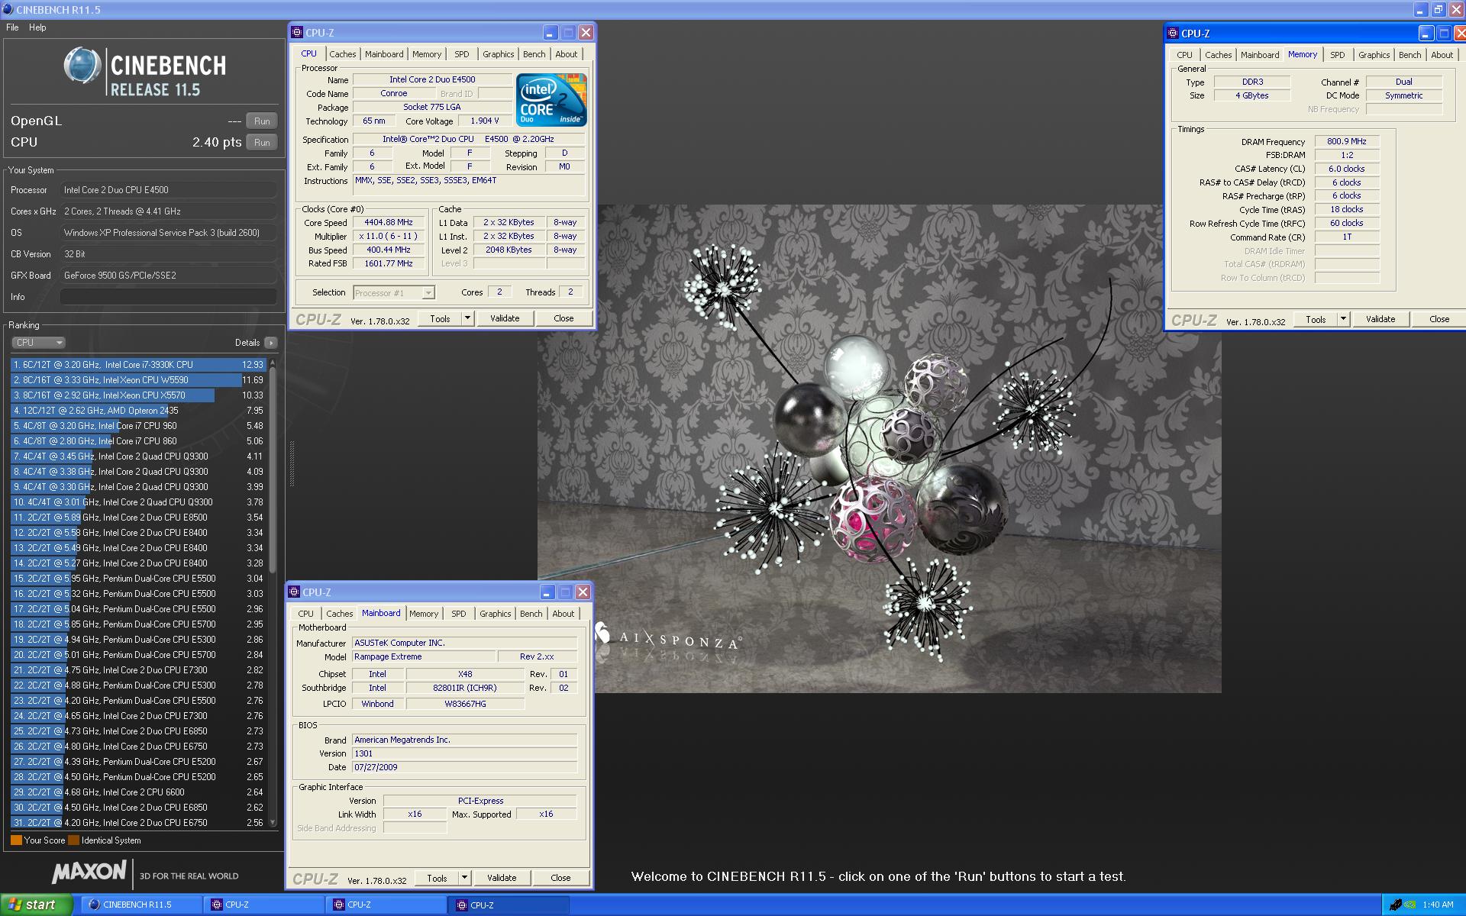Screen dimensions: 1466x916
Task: Select the Xeon CPU W5590 ranking row
Action: 138,380
